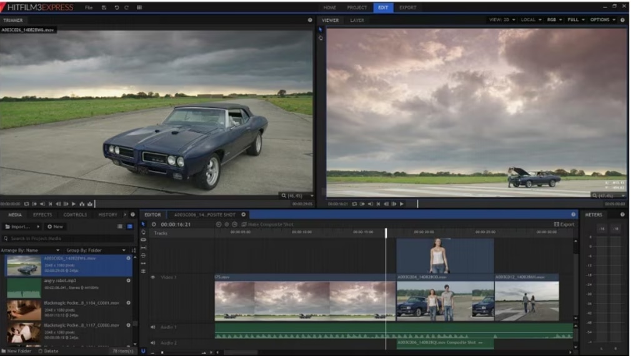Open the Viewer Options dropdown
The width and height of the screenshot is (631, 356).
(602, 20)
